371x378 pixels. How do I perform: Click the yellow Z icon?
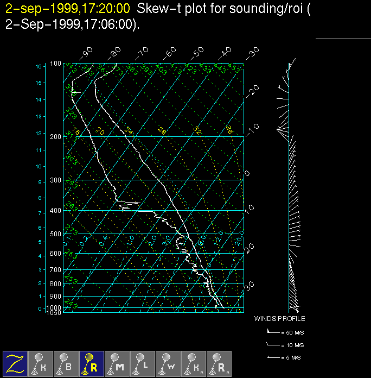pyautogui.click(x=15, y=363)
